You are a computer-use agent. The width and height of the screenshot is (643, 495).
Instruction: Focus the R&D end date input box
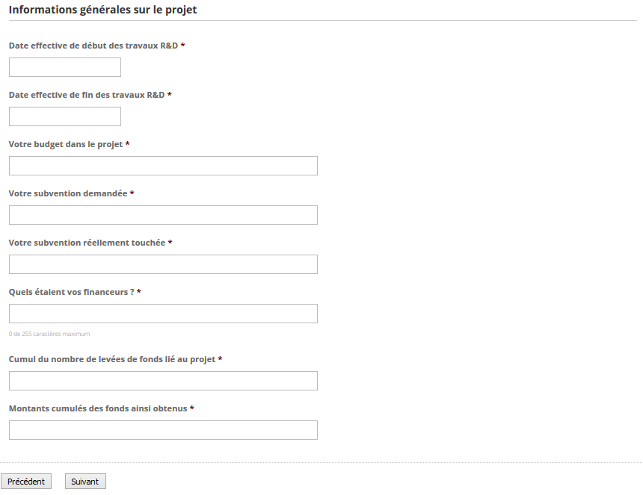tap(65, 116)
